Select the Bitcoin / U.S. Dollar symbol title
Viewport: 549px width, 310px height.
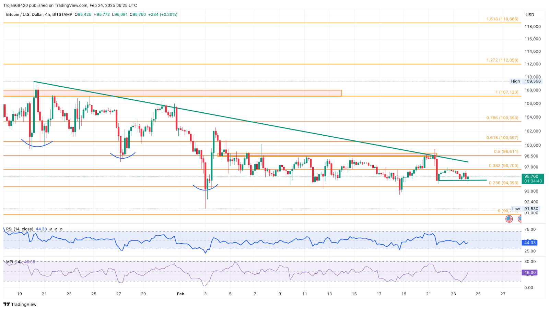pyautogui.click(x=24, y=14)
